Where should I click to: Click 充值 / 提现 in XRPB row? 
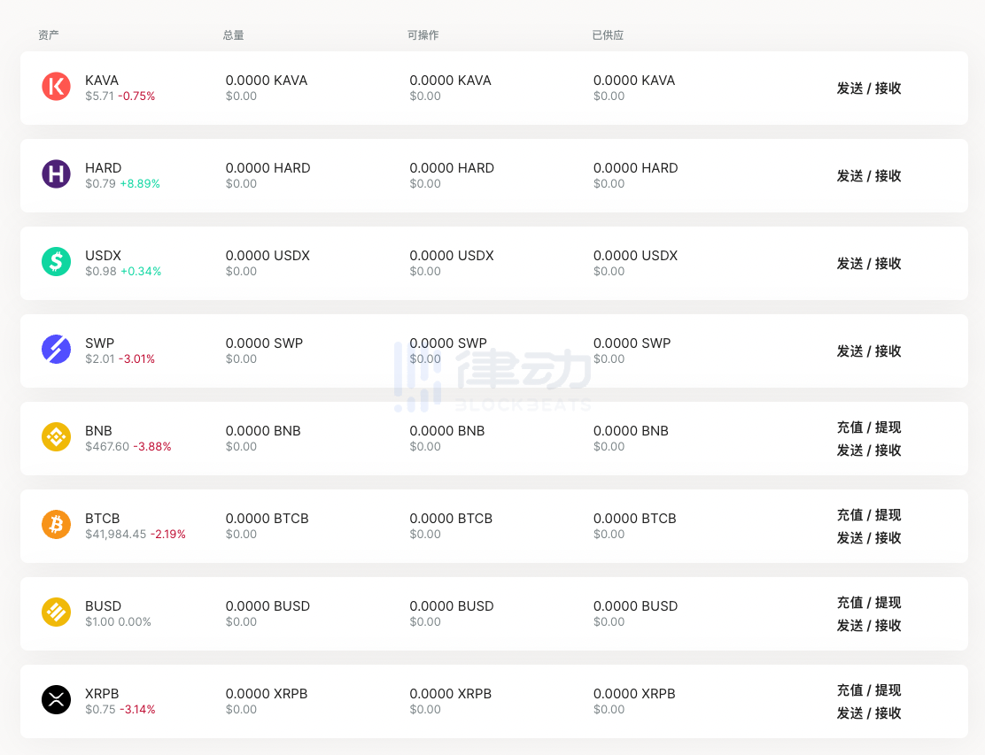[868, 690]
